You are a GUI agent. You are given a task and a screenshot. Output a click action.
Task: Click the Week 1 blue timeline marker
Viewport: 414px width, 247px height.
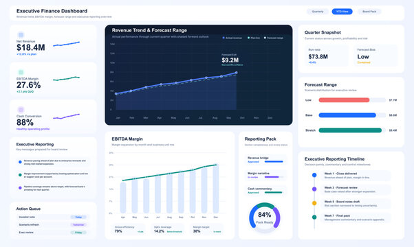[314, 175]
